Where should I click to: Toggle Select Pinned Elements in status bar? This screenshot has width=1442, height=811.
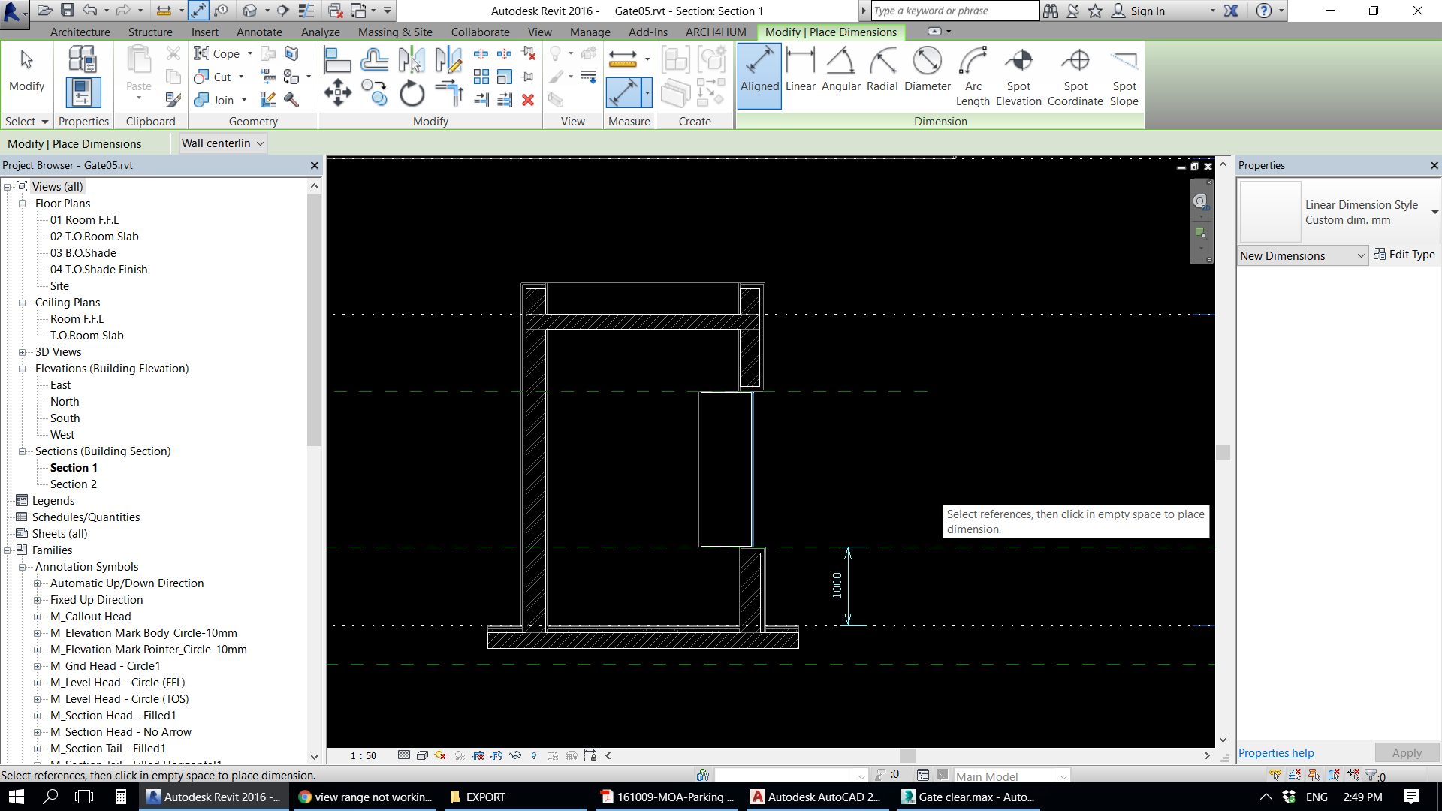tap(1314, 775)
